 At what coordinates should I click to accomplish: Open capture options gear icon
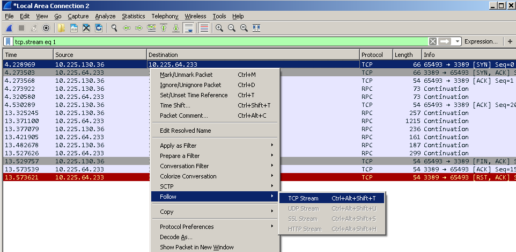pyautogui.click(x=46, y=28)
